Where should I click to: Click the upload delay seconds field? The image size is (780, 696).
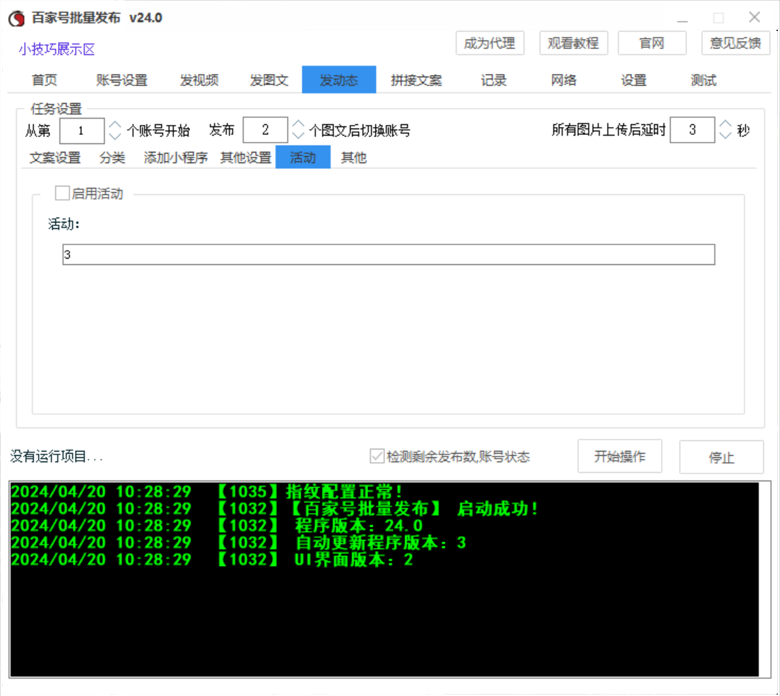coord(692,130)
